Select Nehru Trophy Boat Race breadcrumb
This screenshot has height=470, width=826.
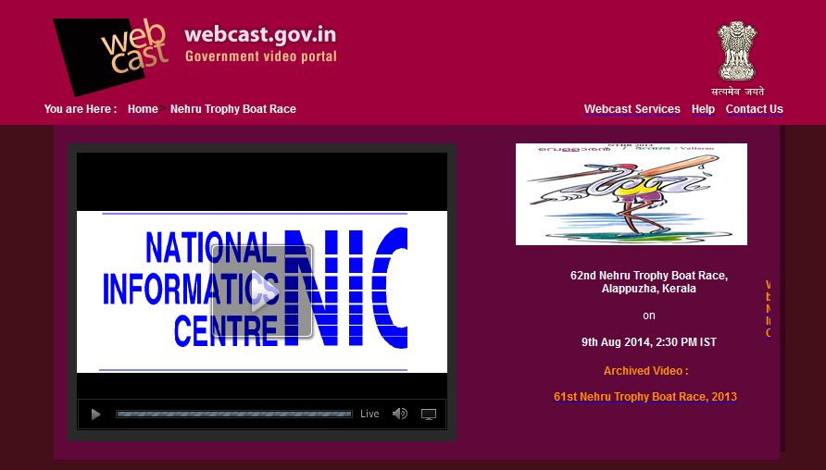233,109
